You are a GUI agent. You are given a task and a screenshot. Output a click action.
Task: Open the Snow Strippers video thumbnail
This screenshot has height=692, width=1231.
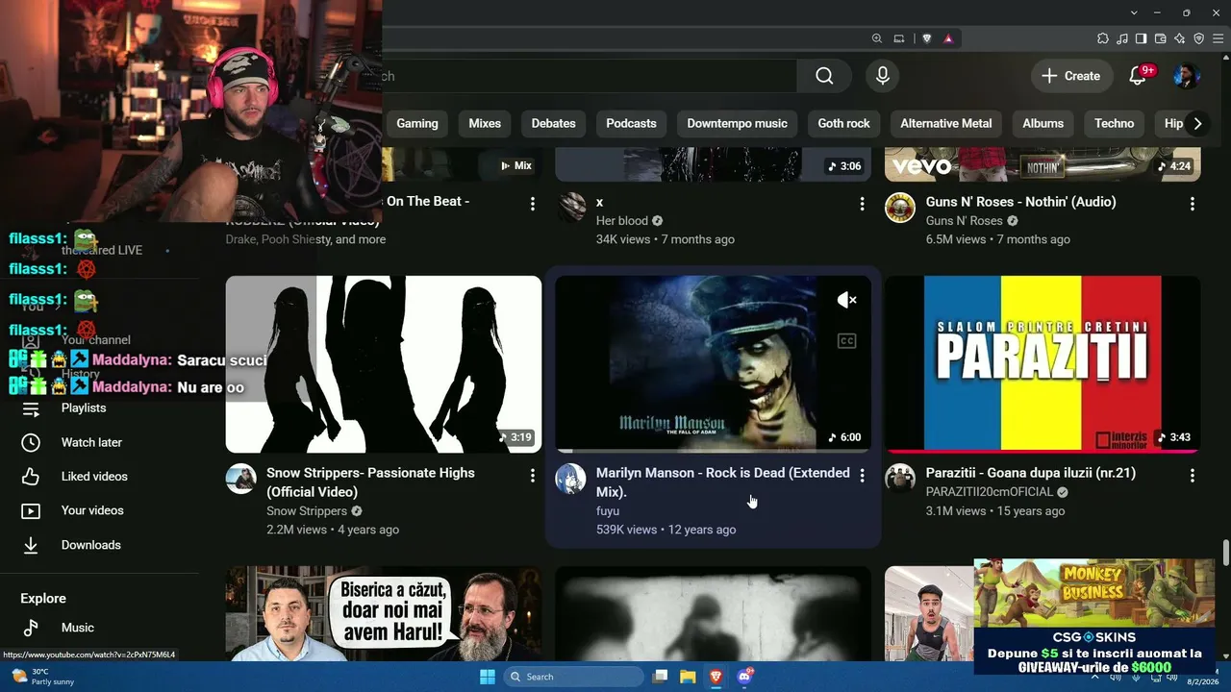click(384, 364)
